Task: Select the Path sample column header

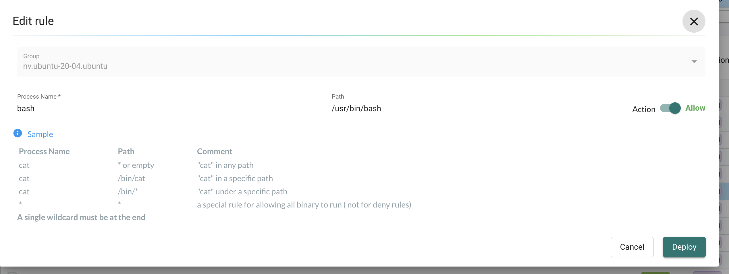Action: [x=126, y=151]
